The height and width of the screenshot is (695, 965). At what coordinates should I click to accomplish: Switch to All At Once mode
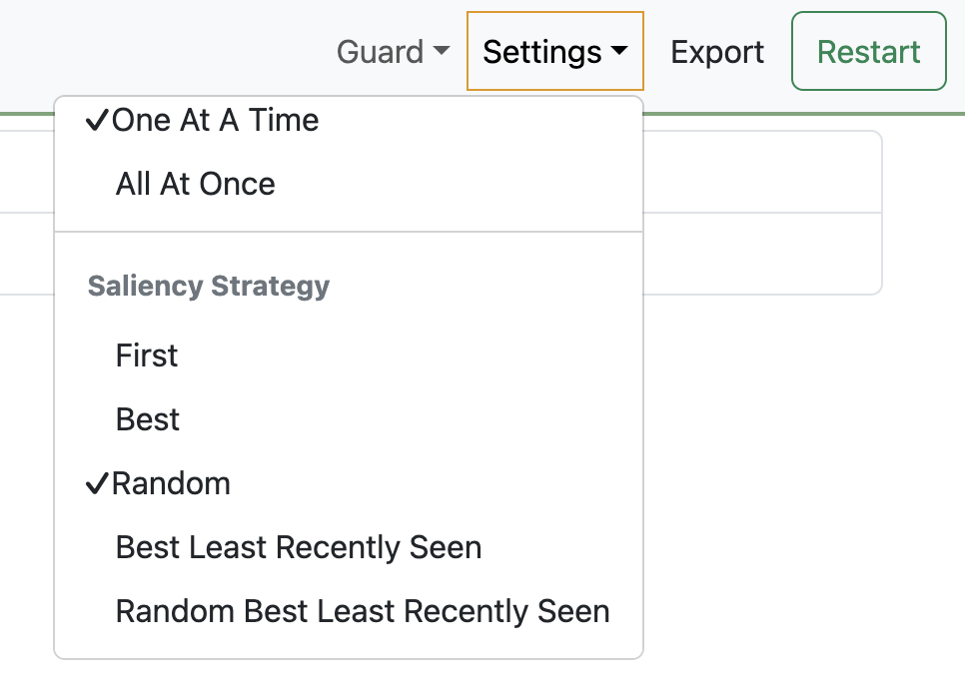coord(196,185)
